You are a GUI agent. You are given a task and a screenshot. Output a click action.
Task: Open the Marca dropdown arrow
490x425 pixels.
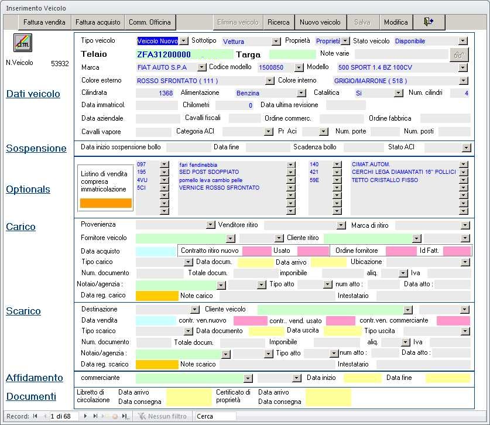click(202, 67)
